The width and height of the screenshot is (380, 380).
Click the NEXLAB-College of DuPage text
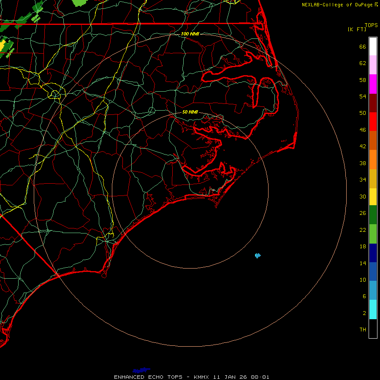337,5
